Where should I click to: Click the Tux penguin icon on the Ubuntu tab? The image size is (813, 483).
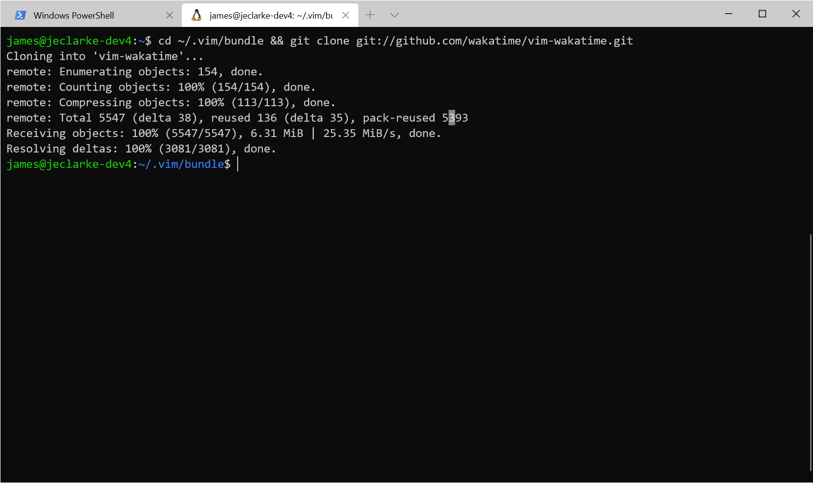pyautogui.click(x=197, y=15)
